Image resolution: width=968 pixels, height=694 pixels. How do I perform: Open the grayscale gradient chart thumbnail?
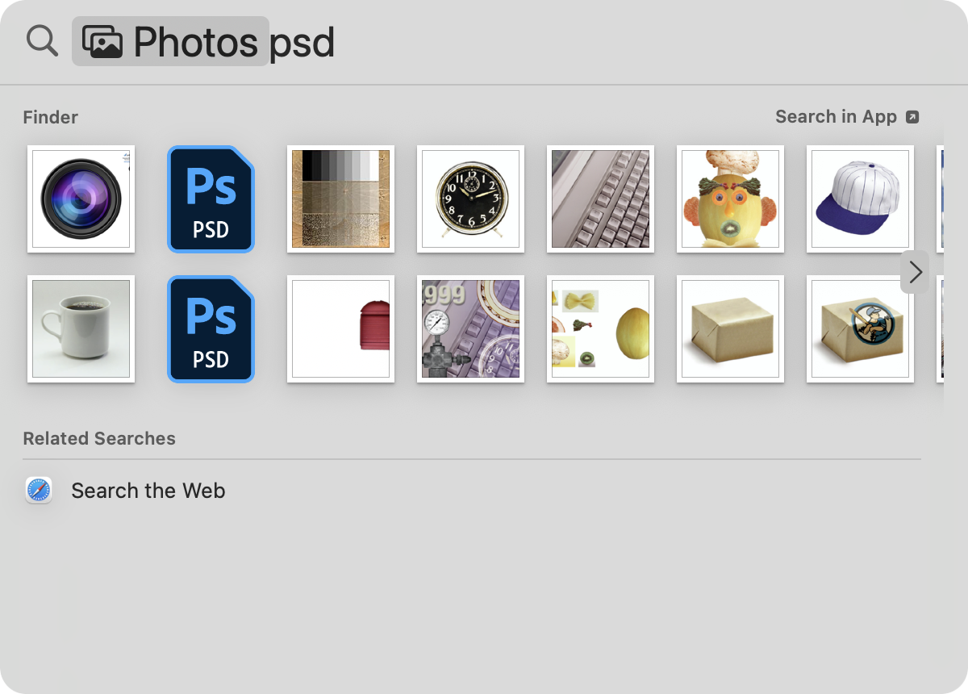340,199
